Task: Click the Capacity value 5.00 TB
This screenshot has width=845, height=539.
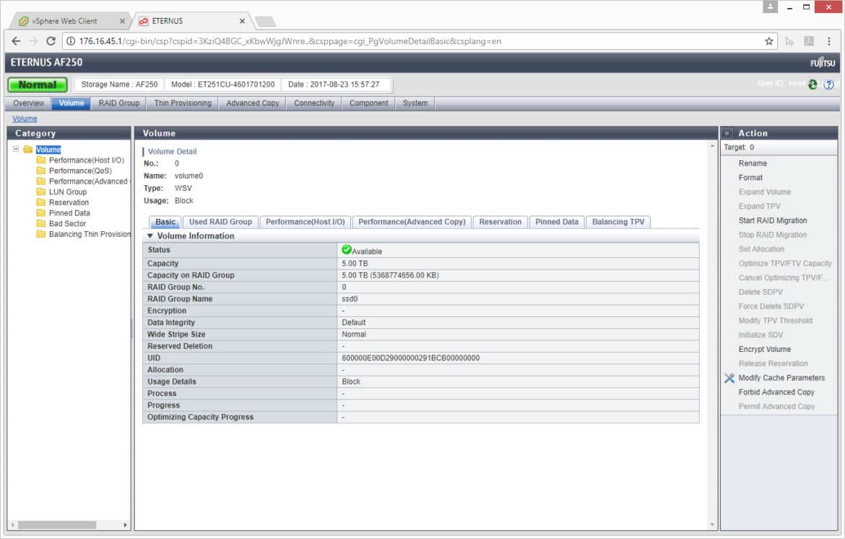Action: coord(355,263)
